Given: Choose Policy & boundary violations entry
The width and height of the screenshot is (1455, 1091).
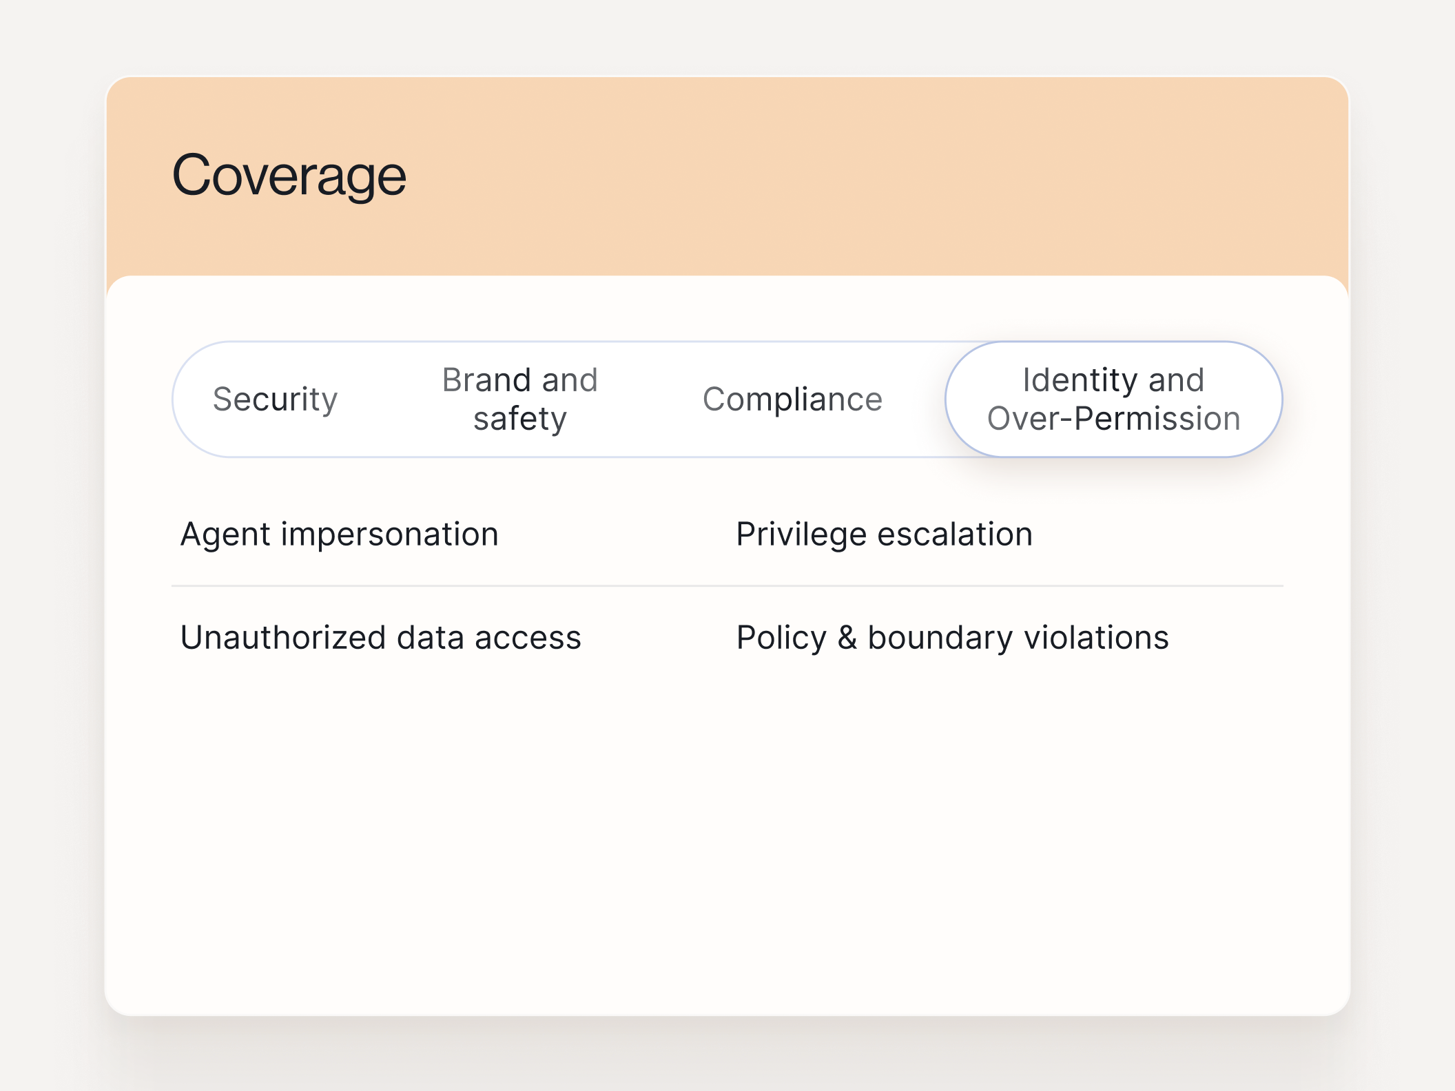Looking at the screenshot, I should 952,637.
